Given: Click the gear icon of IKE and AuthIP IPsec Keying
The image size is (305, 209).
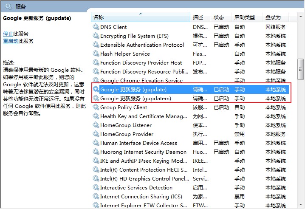Looking at the screenshot, I should point(96,161).
